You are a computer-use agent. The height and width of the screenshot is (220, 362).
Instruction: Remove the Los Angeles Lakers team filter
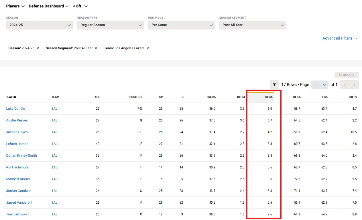[148, 48]
